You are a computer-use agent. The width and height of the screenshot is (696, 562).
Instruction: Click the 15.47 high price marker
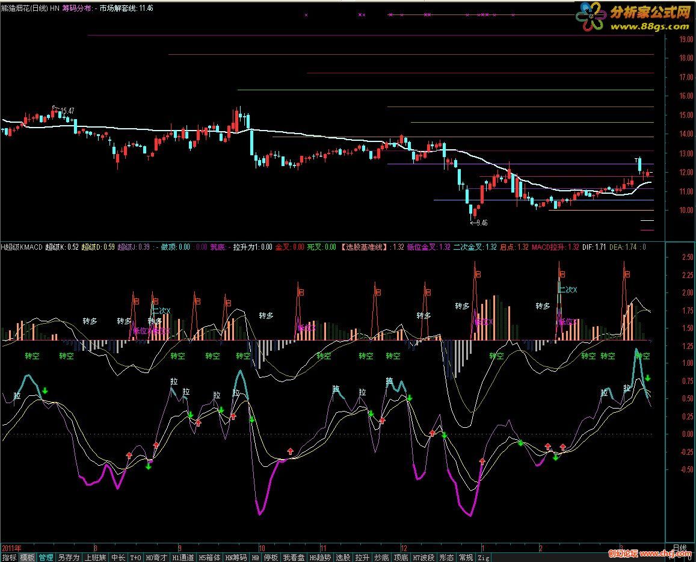pos(67,111)
